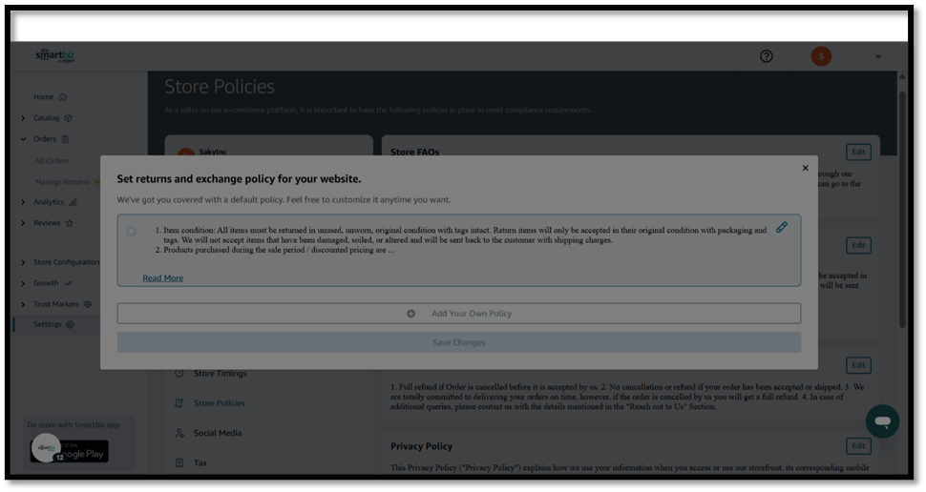Screen dimensions: 926x492
Task: Open the help question mark icon
Action: 766,56
